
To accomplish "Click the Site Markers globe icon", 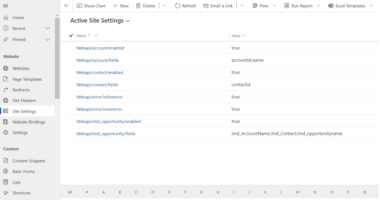I will (x=6, y=100).
